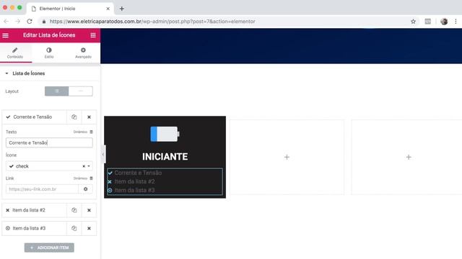Select the INICIANTE heading
Viewport: 462px width, 259px height.
pyautogui.click(x=165, y=157)
